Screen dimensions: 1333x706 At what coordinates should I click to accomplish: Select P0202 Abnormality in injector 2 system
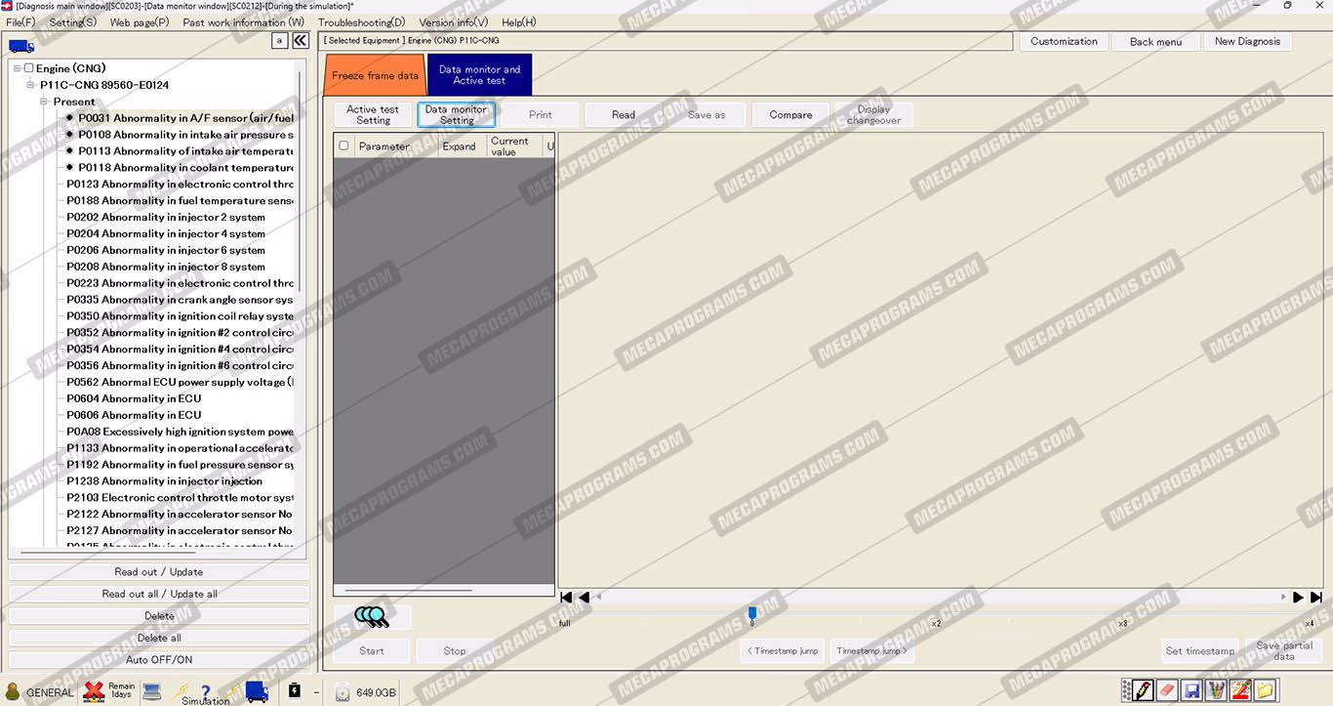coord(166,217)
